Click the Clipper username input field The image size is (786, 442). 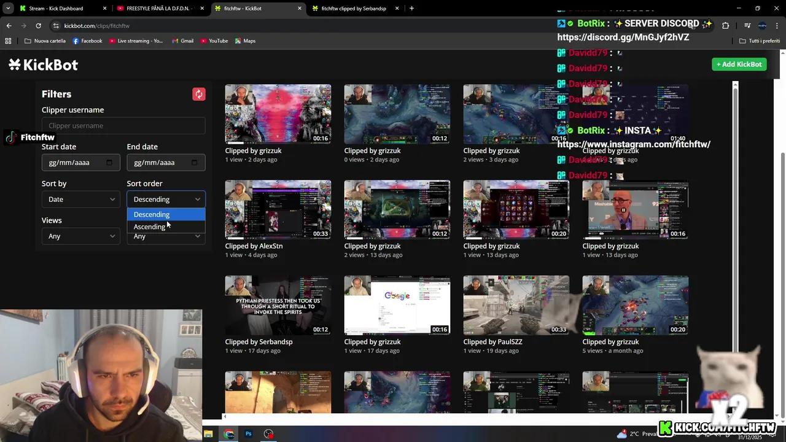point(123,125)
